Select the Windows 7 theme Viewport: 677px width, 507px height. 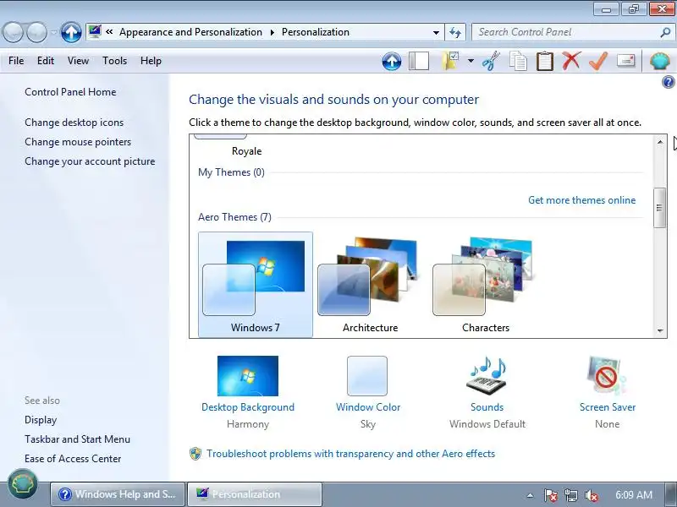click(x=256, y=285)
